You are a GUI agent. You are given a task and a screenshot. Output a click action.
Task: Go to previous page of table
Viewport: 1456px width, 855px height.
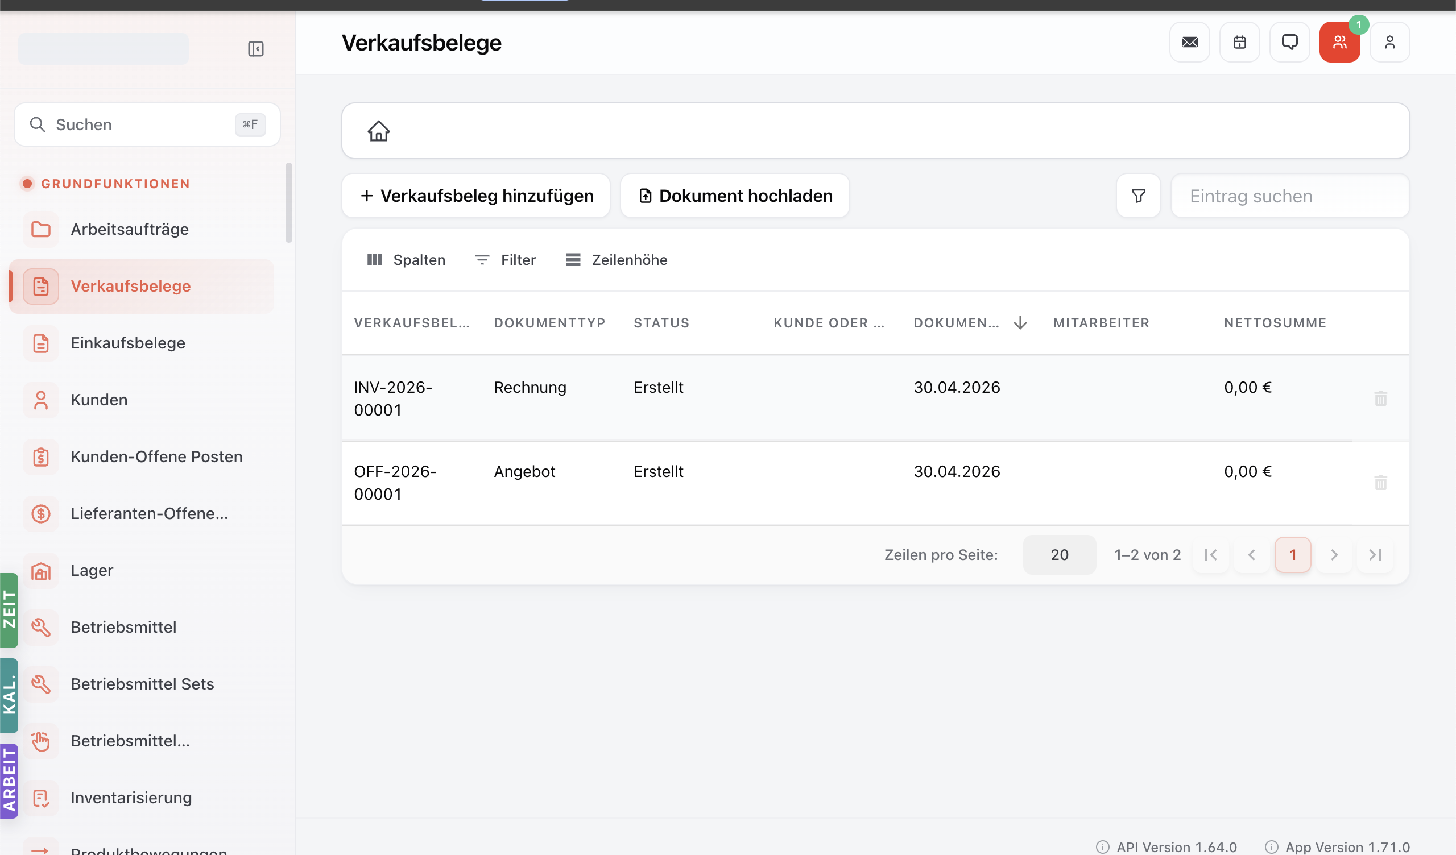[x=1251, y=555]
